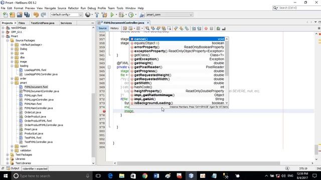Click the Previous Bookmark icon
The height and width of the screenshot is (180, 321).
(176, 28)
